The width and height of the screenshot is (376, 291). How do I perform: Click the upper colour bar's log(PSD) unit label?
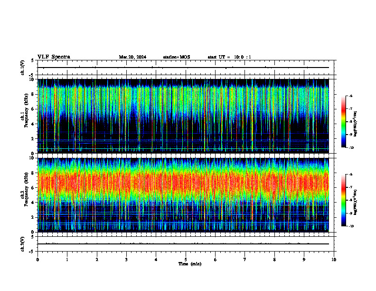(x=356, y=124)
